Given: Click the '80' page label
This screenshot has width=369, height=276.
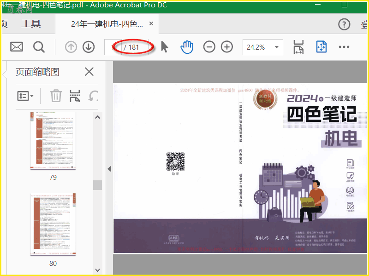Looking at the screenshot, I should 53,264.
